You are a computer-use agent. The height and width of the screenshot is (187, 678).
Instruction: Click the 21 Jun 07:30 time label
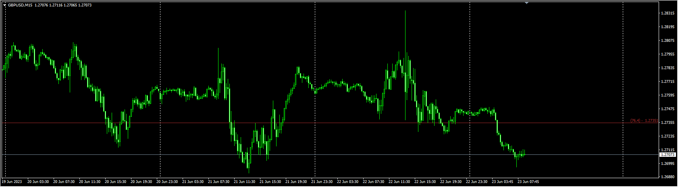coord(218,182)
